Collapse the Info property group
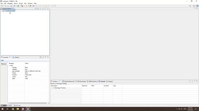The height and width of the screenshot is (111, 199). 10,66
